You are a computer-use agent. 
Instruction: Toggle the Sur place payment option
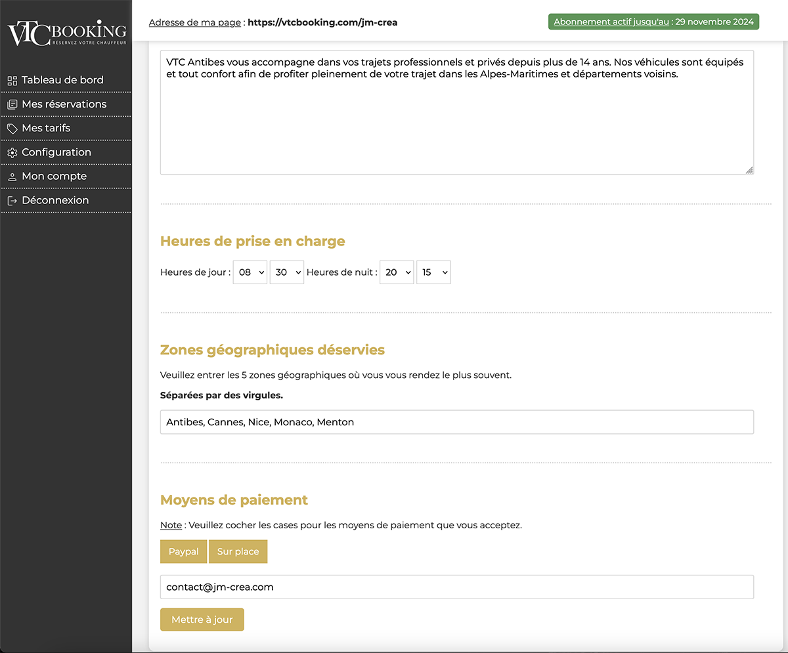tap(238, 551)
